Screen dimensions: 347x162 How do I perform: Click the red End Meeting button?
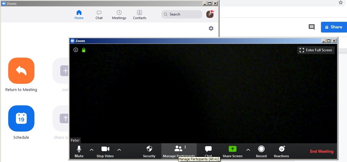[x=322, y=152]
